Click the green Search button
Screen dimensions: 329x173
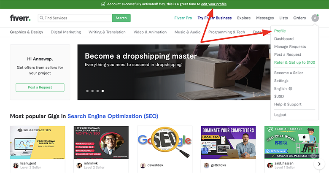coord(121,18)
